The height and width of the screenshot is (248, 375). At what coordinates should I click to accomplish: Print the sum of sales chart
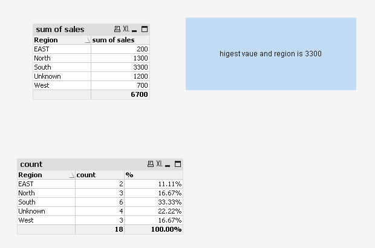click(x=117, y=29)
